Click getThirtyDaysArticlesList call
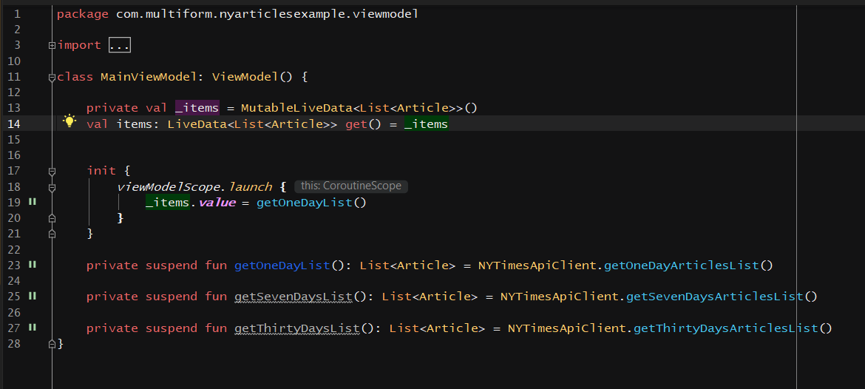Screen dimensions: 865x389 [x=725, y=328]
